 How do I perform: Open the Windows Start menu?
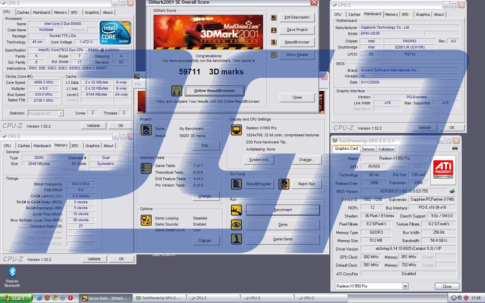[16, 298]
